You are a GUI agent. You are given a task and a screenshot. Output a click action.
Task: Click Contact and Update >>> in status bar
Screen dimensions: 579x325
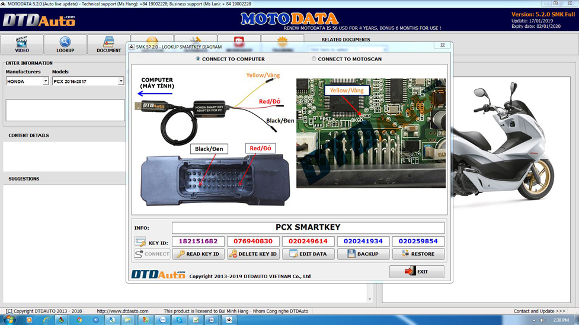pyautogui.click(x=539, y=311)
